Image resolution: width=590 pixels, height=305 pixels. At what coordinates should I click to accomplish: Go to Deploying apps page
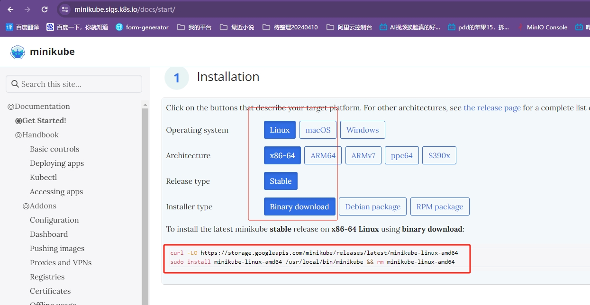point(57,163)
